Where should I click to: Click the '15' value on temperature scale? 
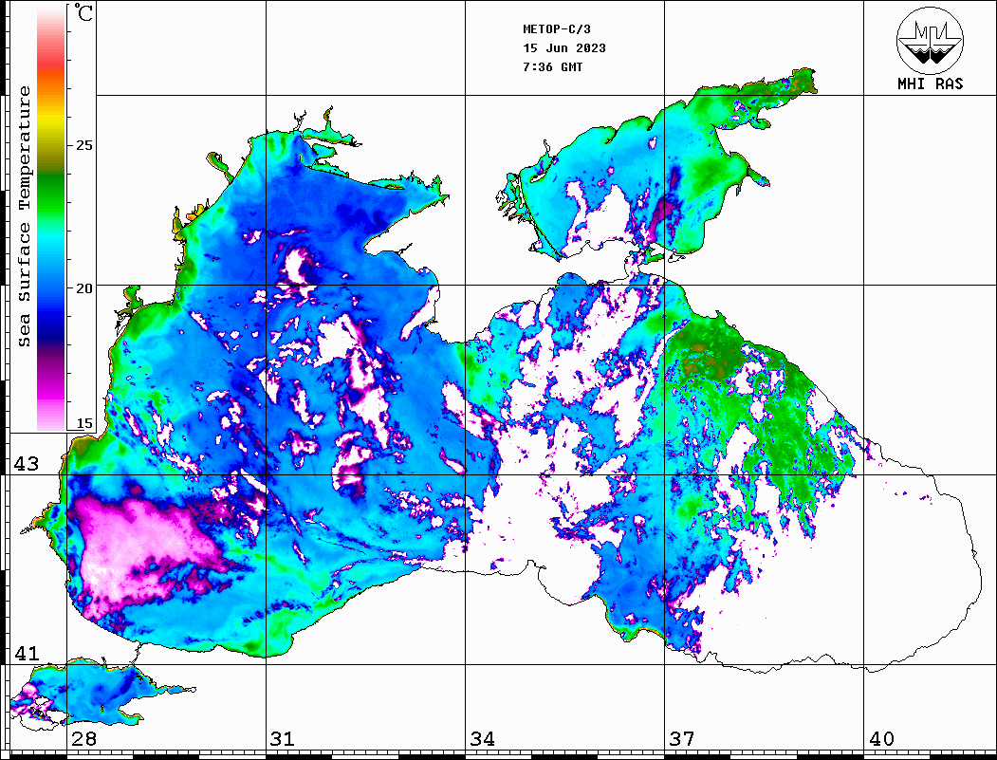coord(83,423)
